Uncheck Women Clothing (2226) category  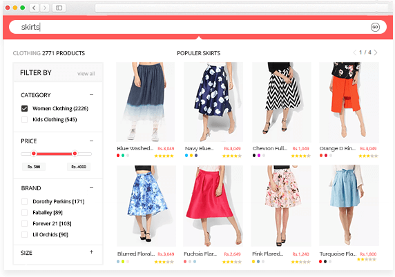tap(24, 108)
